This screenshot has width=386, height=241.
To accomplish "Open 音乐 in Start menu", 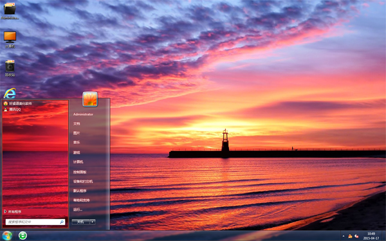I will pyautogui.click(x=77, y=143).
